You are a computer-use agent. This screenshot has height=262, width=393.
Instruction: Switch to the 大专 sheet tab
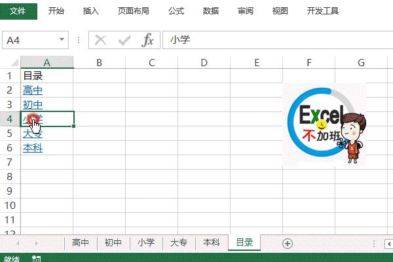pos(179,243)
